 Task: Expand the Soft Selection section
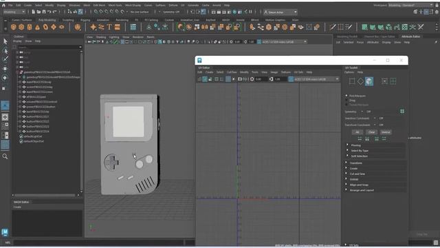(x=359, y=156)
